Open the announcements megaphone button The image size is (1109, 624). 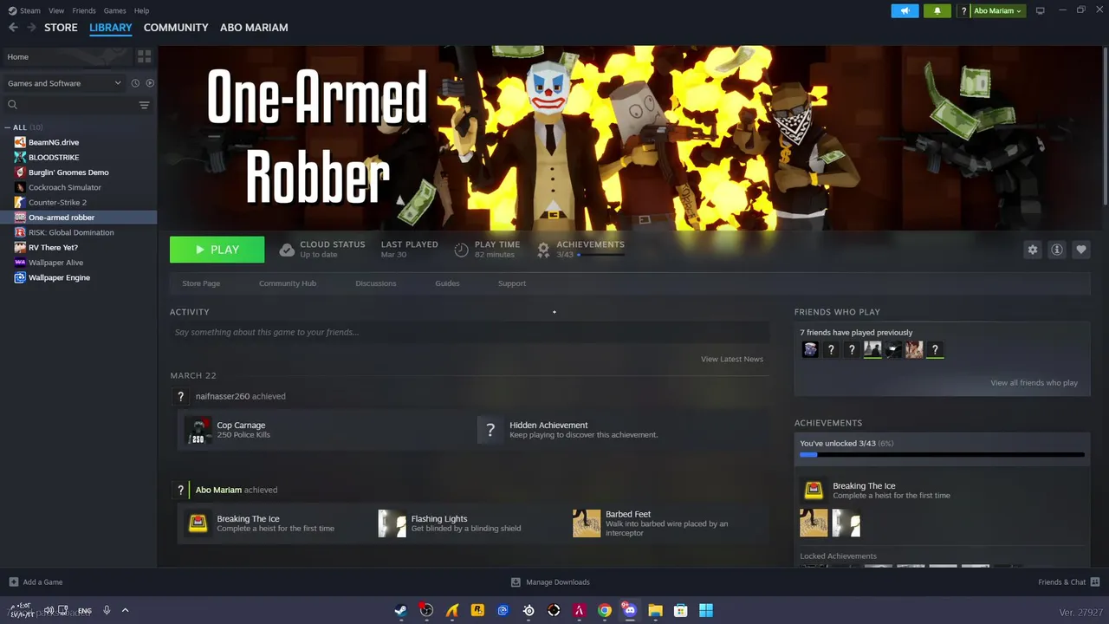pyautogui.click(x=905, y=10)
